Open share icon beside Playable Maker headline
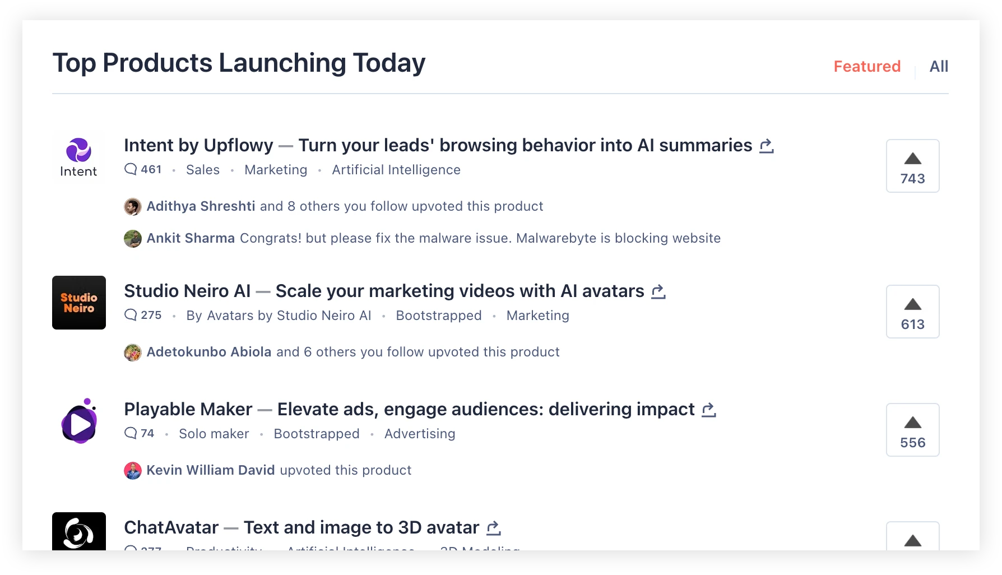Viewport: 1002px width, 575px height. [709, 410]
